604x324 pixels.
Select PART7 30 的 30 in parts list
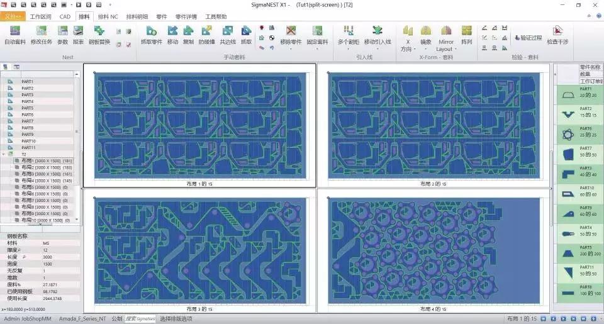tap(579, 154)
